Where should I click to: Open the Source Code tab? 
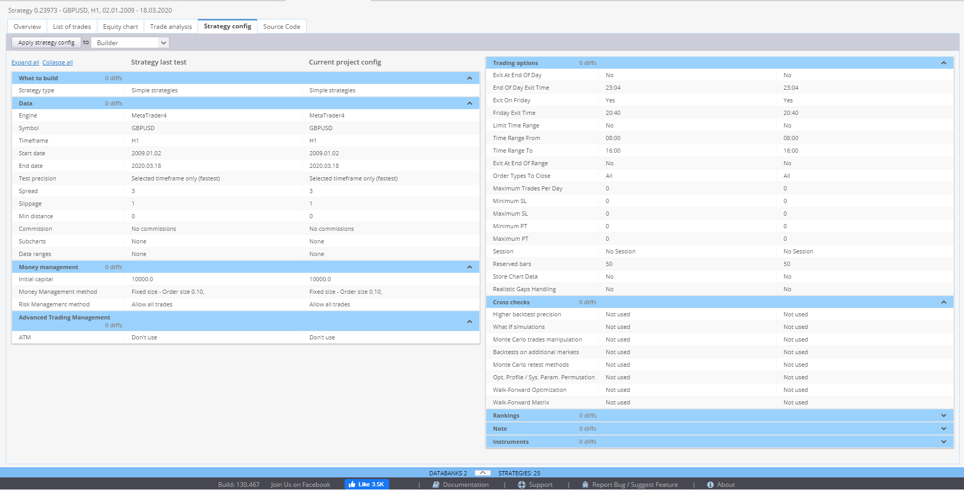282,27
